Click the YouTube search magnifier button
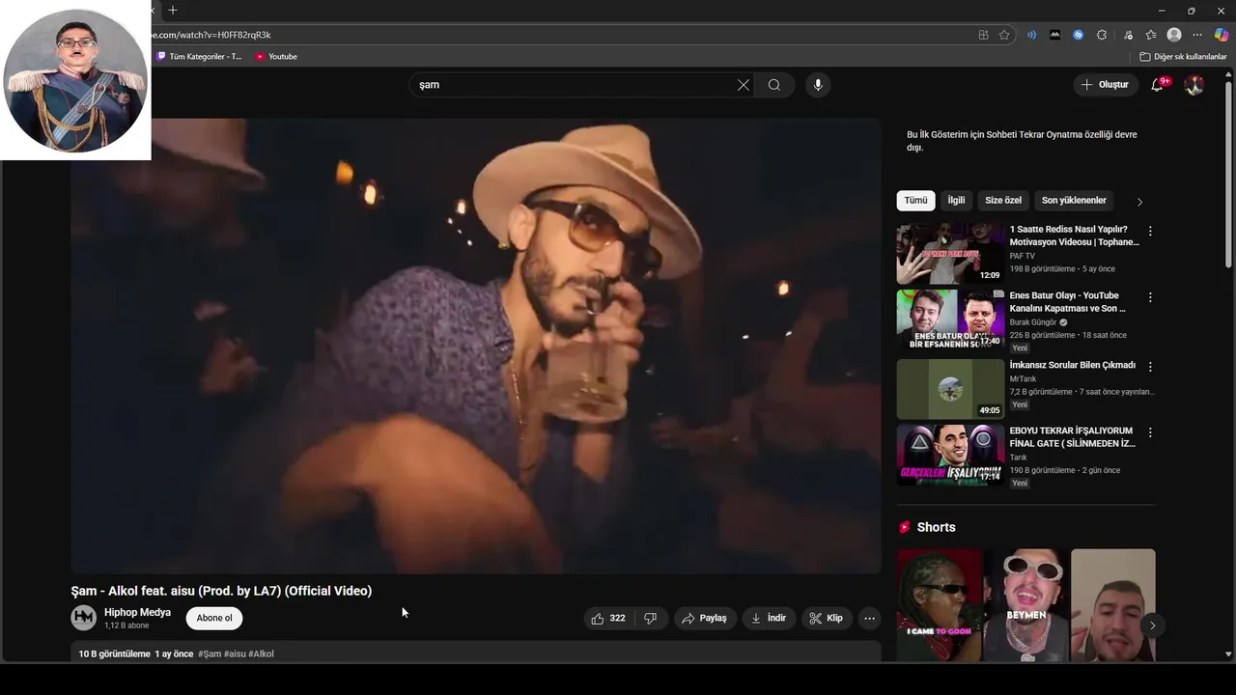Image resolution: width=1236 pixels, height=695 pixels. point(774,85)
